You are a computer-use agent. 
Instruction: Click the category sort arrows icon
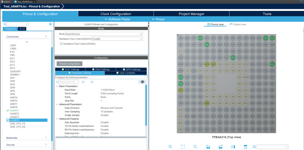pos(27,42)
